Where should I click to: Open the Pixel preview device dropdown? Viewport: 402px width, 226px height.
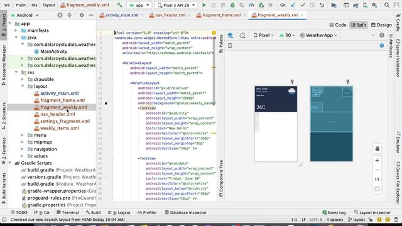coord(264,35)
